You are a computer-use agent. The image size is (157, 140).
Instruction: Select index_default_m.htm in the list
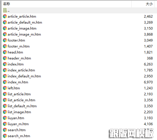24,76
